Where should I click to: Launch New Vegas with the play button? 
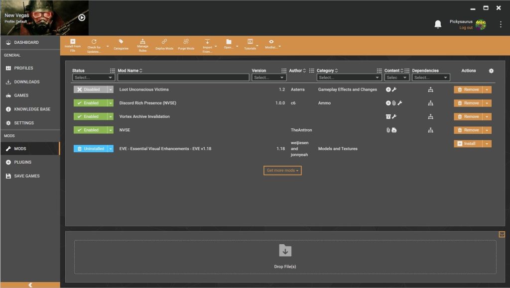tap(82, 17)
